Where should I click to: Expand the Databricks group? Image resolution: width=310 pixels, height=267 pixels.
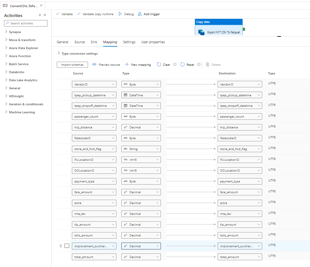pyautogui.click(x=6, y=72)
